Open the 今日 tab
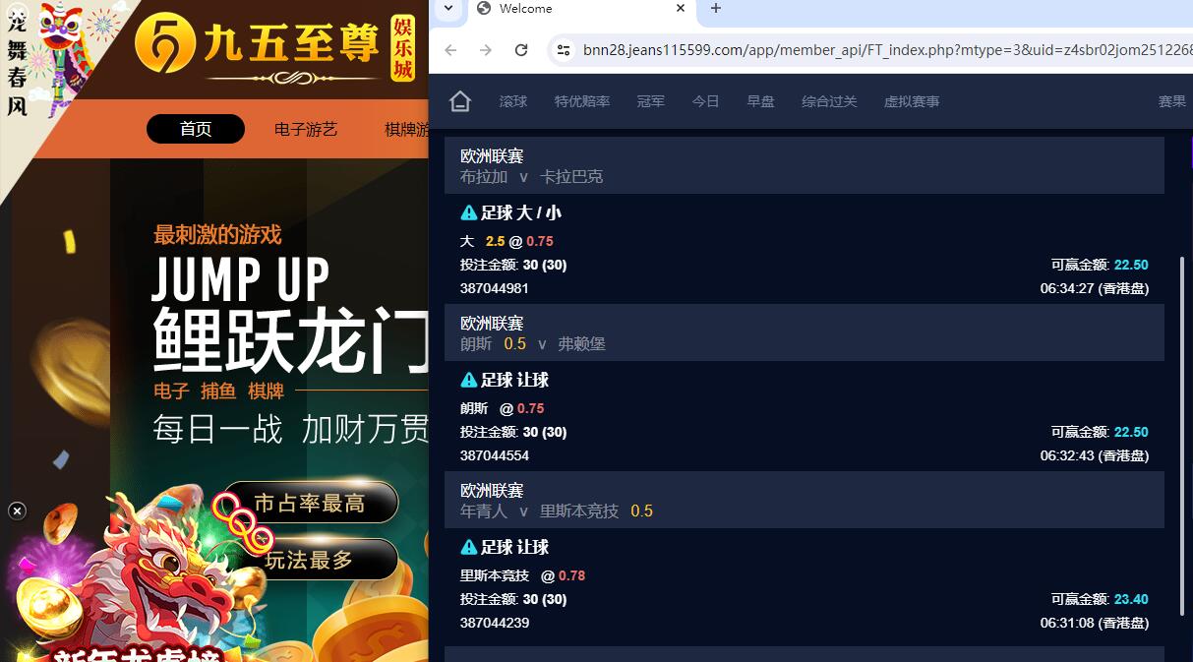 coord(705,101)
